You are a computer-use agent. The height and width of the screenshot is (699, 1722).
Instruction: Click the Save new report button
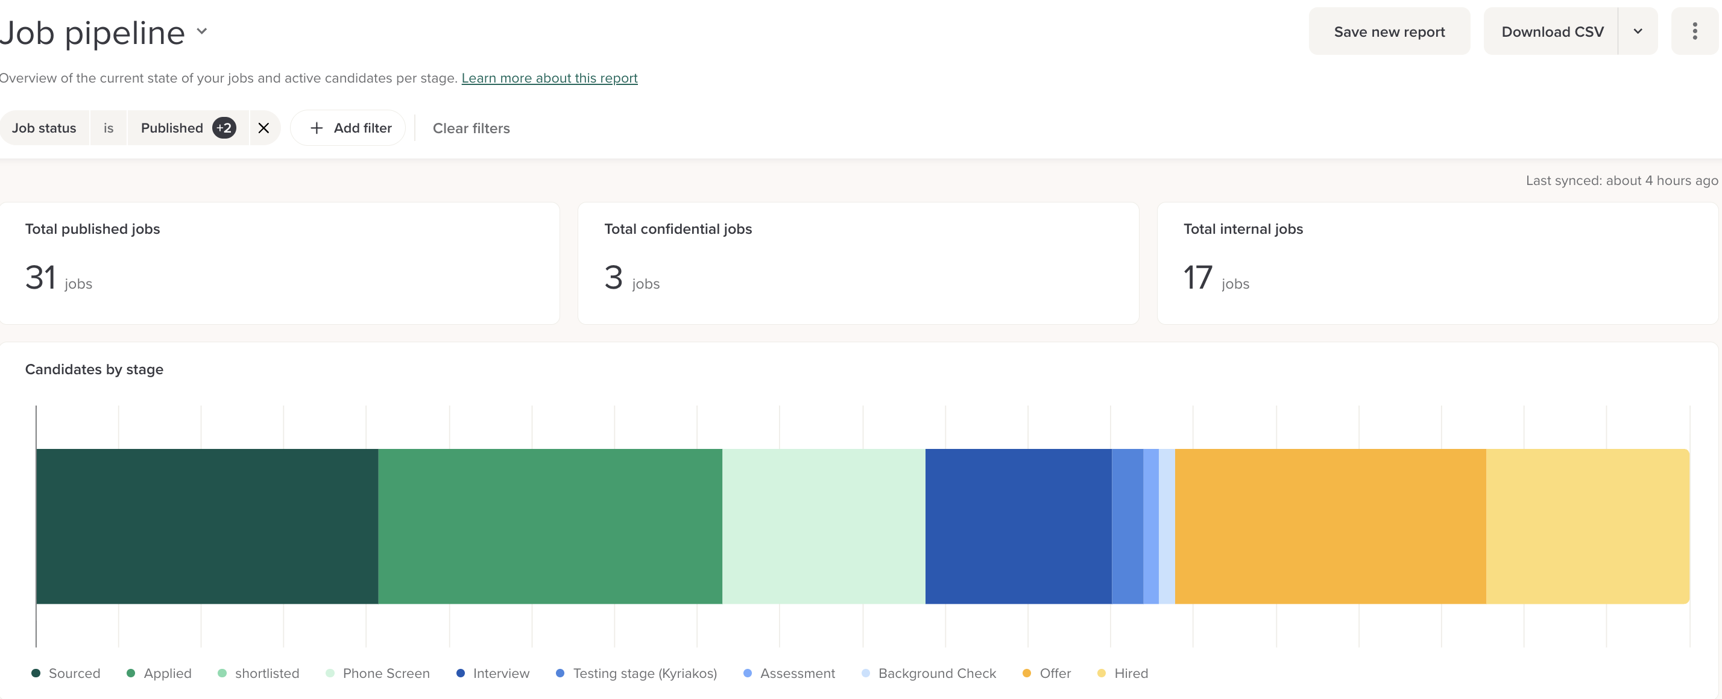[x=1389, y=31]
